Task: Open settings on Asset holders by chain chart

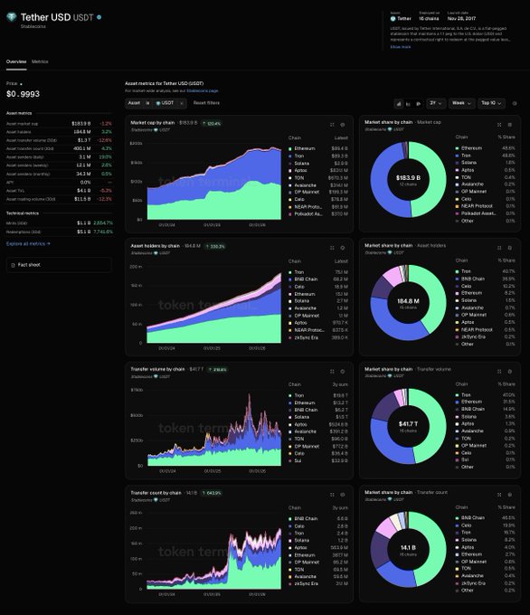Action: point(343,248)
